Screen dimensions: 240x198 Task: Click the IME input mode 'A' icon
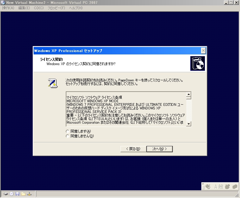coord(216,187)
